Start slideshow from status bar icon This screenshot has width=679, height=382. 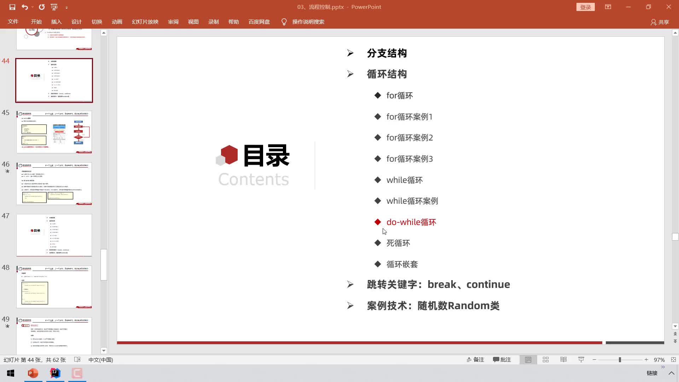click(x=581, y=360)
